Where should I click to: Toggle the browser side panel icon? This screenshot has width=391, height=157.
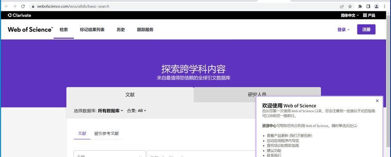[368, 6]
